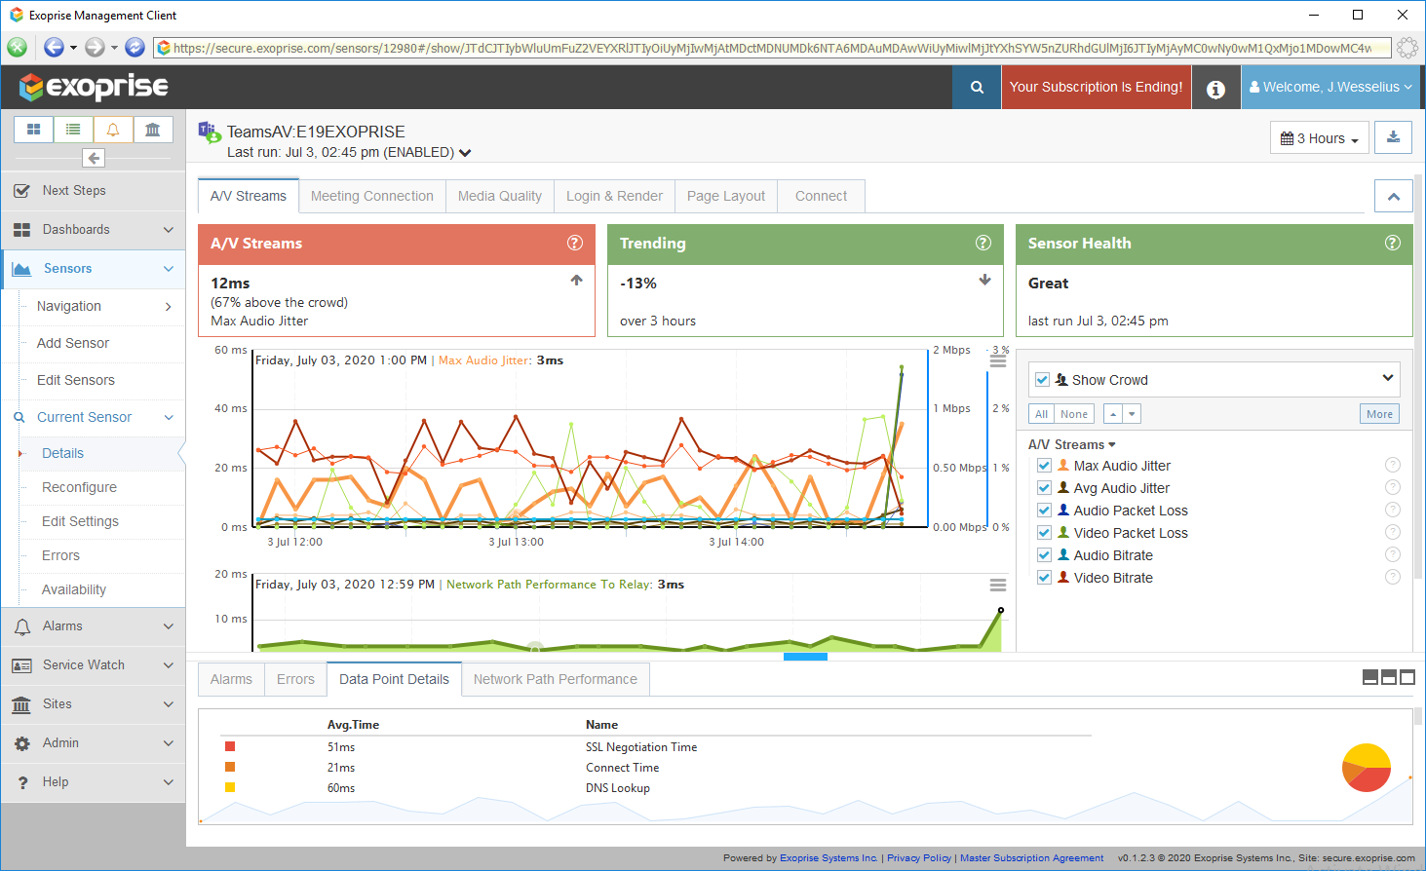Open the 3 Hours time range dropdown
Screen dimensions: 1426x871
pos(1319,138)
